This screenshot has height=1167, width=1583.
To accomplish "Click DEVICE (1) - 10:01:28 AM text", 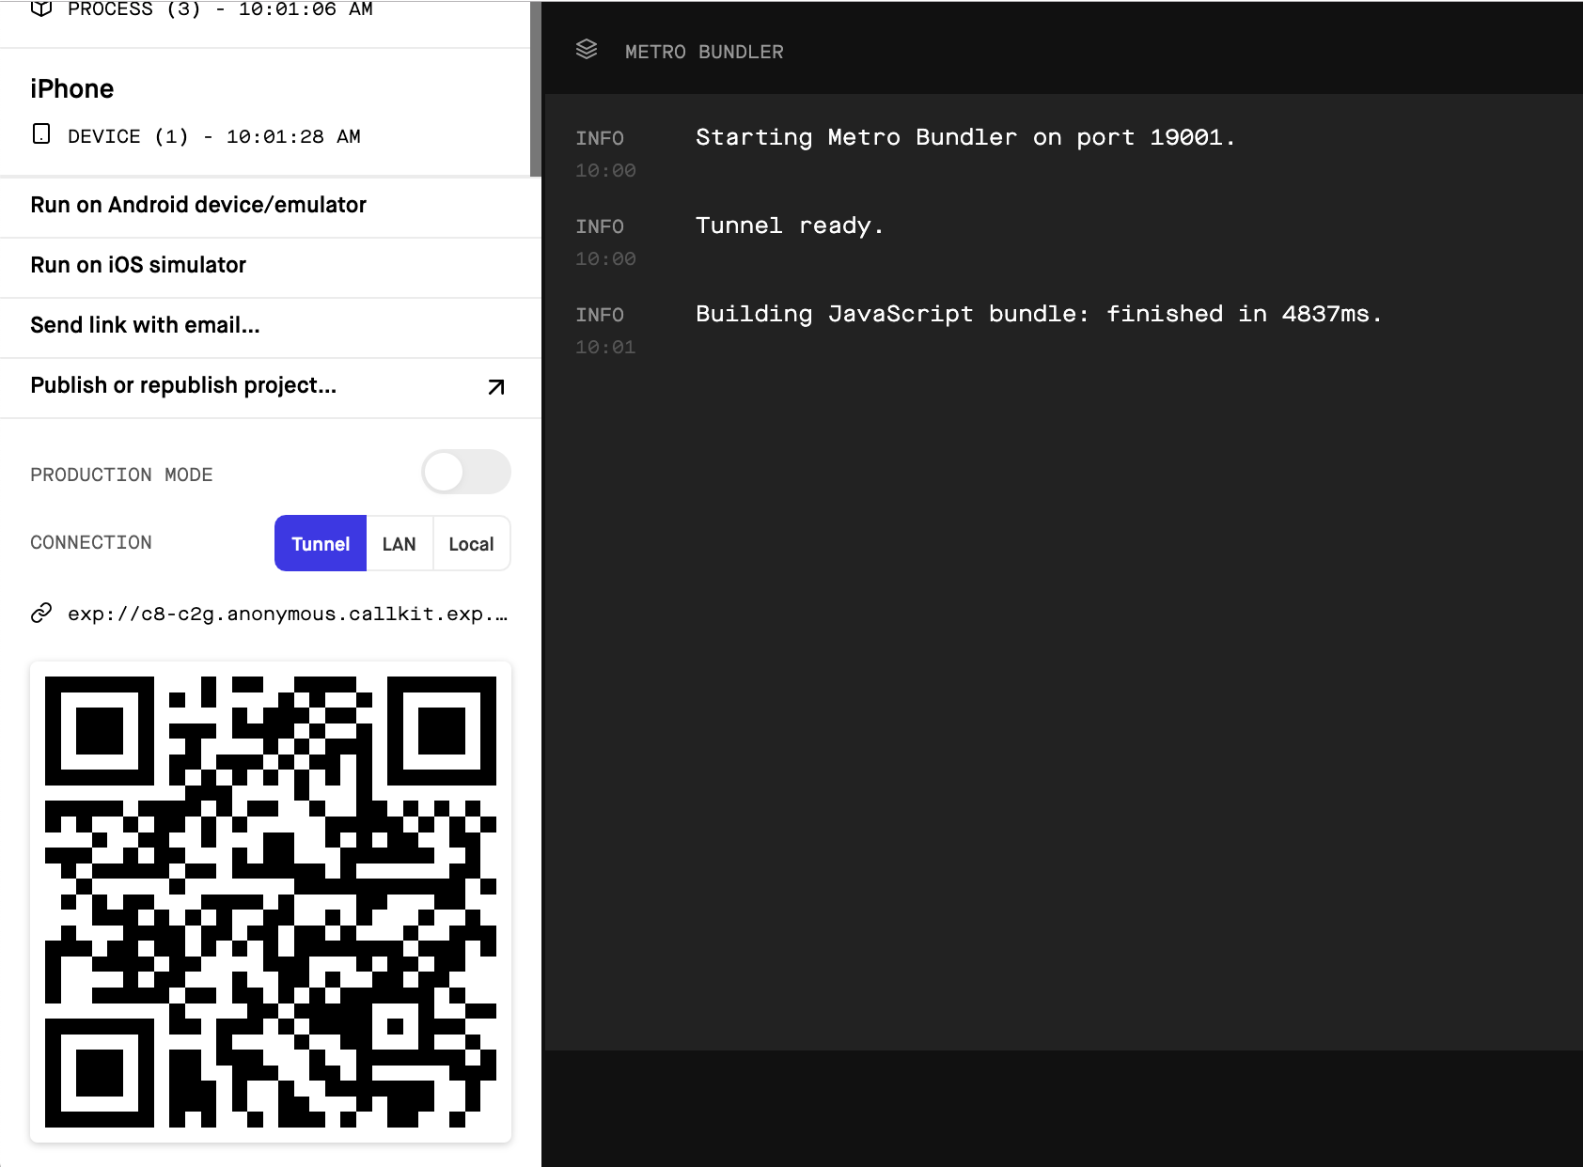I will [x=214, y=136].
